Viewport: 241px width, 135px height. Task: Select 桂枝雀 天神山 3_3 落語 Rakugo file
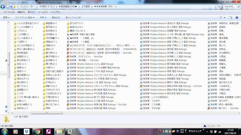168,45
